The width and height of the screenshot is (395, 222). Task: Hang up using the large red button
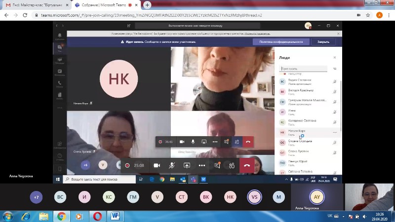246,165
